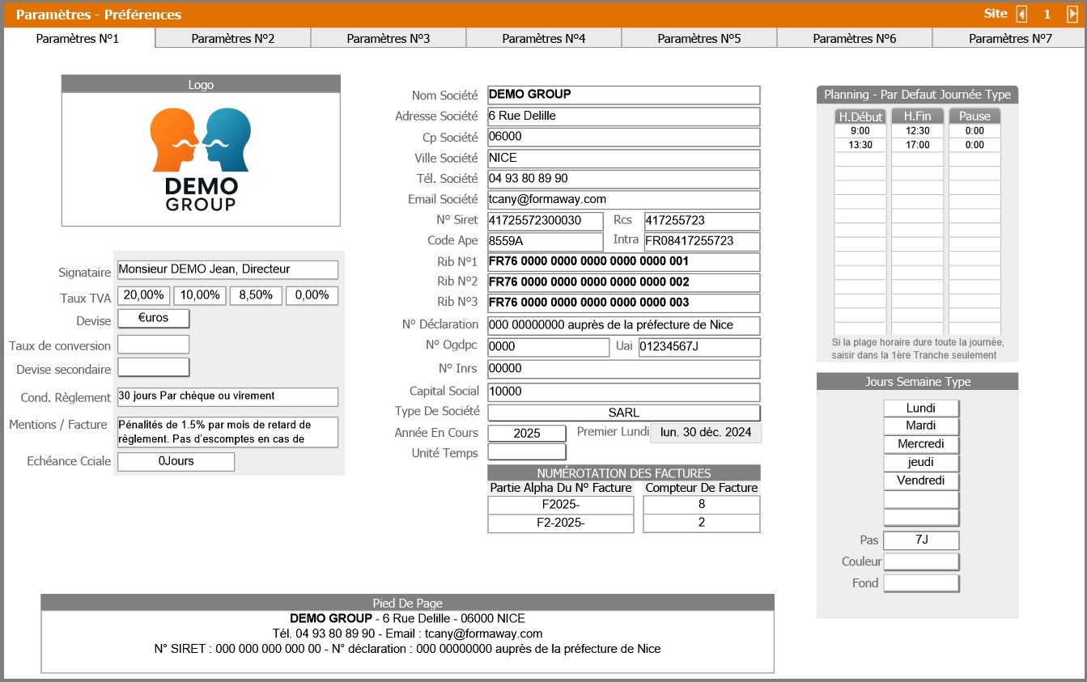
Task: Select the Paramètres N°5 tab
Action: (699, 38)
